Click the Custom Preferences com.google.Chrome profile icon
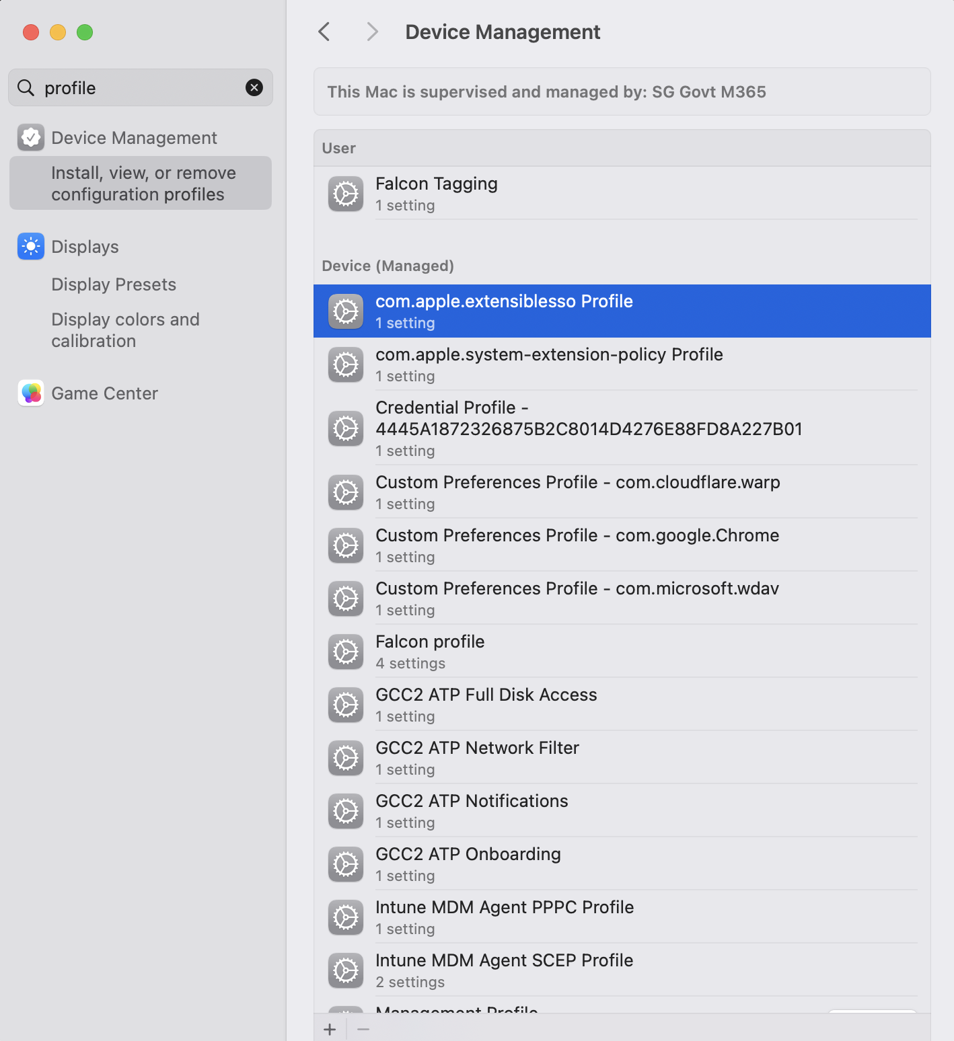 [345, 545]
